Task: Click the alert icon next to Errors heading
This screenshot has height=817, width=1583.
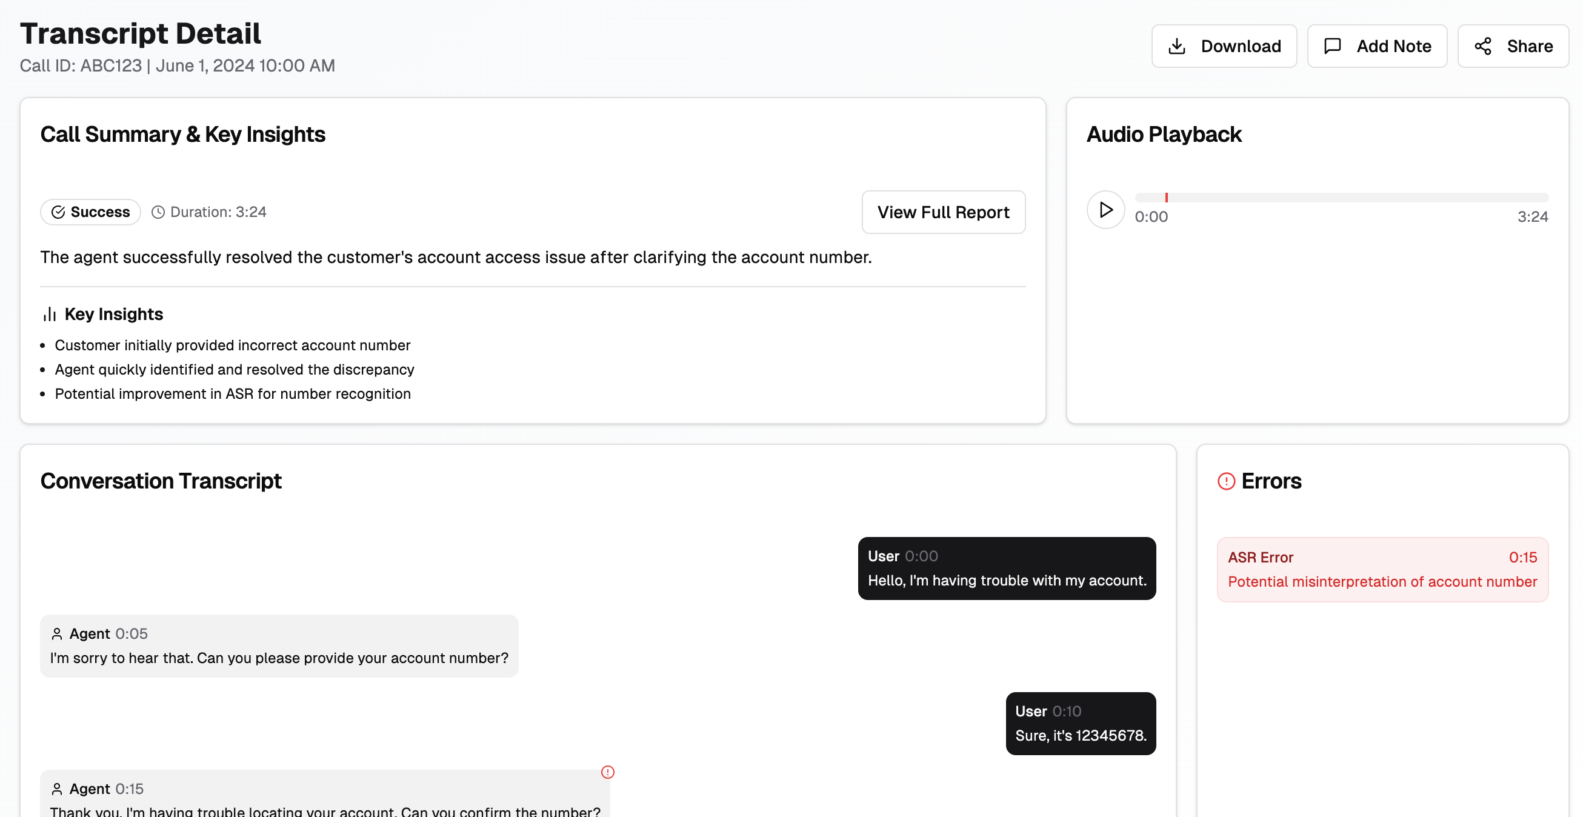Action: coord(1225,481)
